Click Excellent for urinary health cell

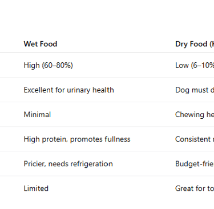click(x=69, y=90)
